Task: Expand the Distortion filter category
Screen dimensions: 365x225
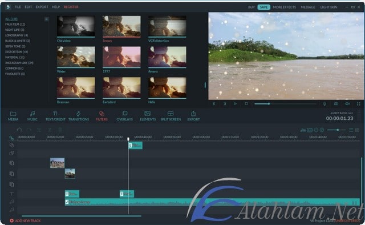Action: [17, 52]
